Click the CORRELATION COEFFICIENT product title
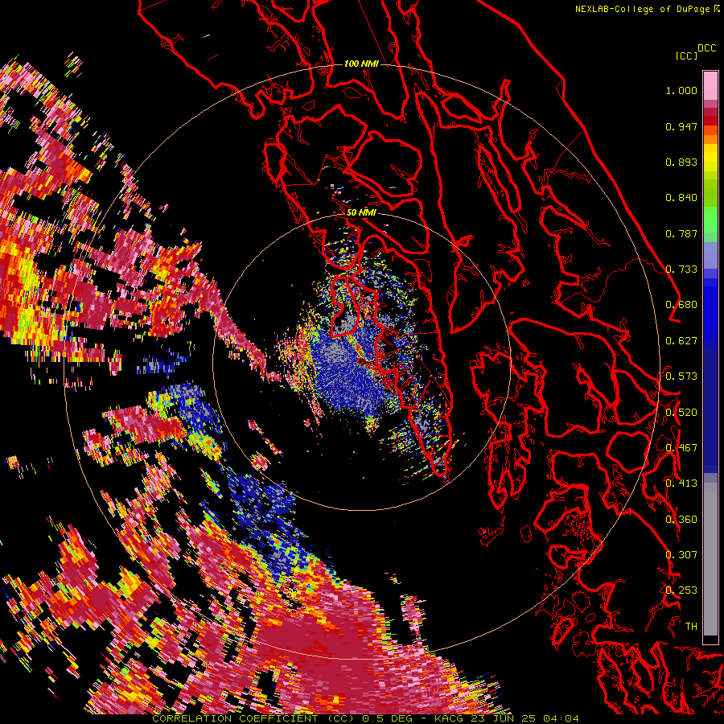 [x=253, y=718]
